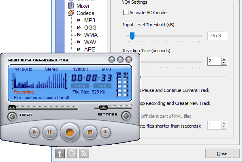
Task: Click arrow icon beside WMA
Action: coord(79,35)
